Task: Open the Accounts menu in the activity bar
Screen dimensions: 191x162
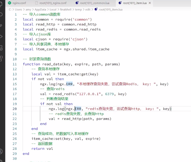Action: [1, 151]
